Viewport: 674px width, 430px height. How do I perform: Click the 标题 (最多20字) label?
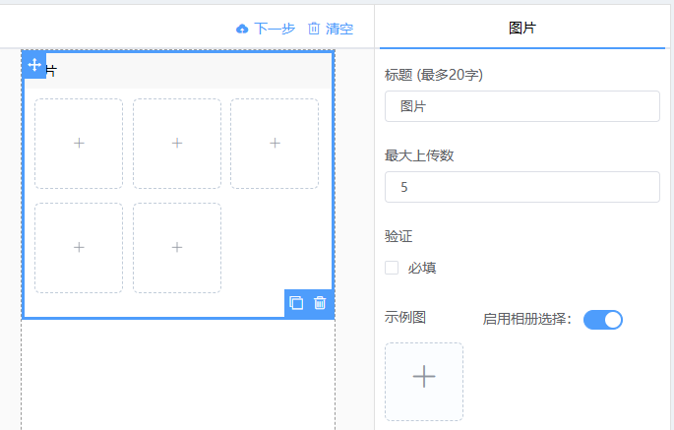pyautogui.click(x=434, y=75)
